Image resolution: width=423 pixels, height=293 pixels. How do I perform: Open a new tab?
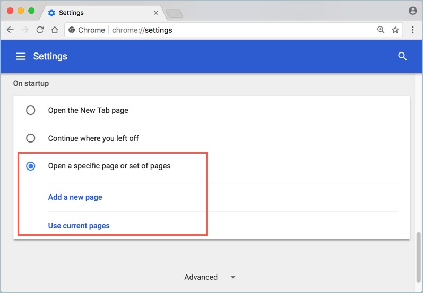pyautogui.click(x=174, y=13)
